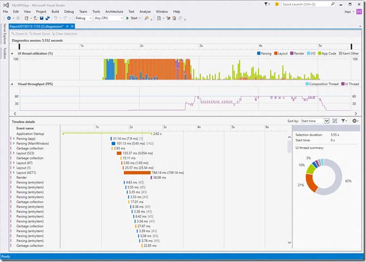This screenshot has width=366, height=262.
Task: Click the Layout (4271) orange timeline bar
Action: click(x=137, y=173)
